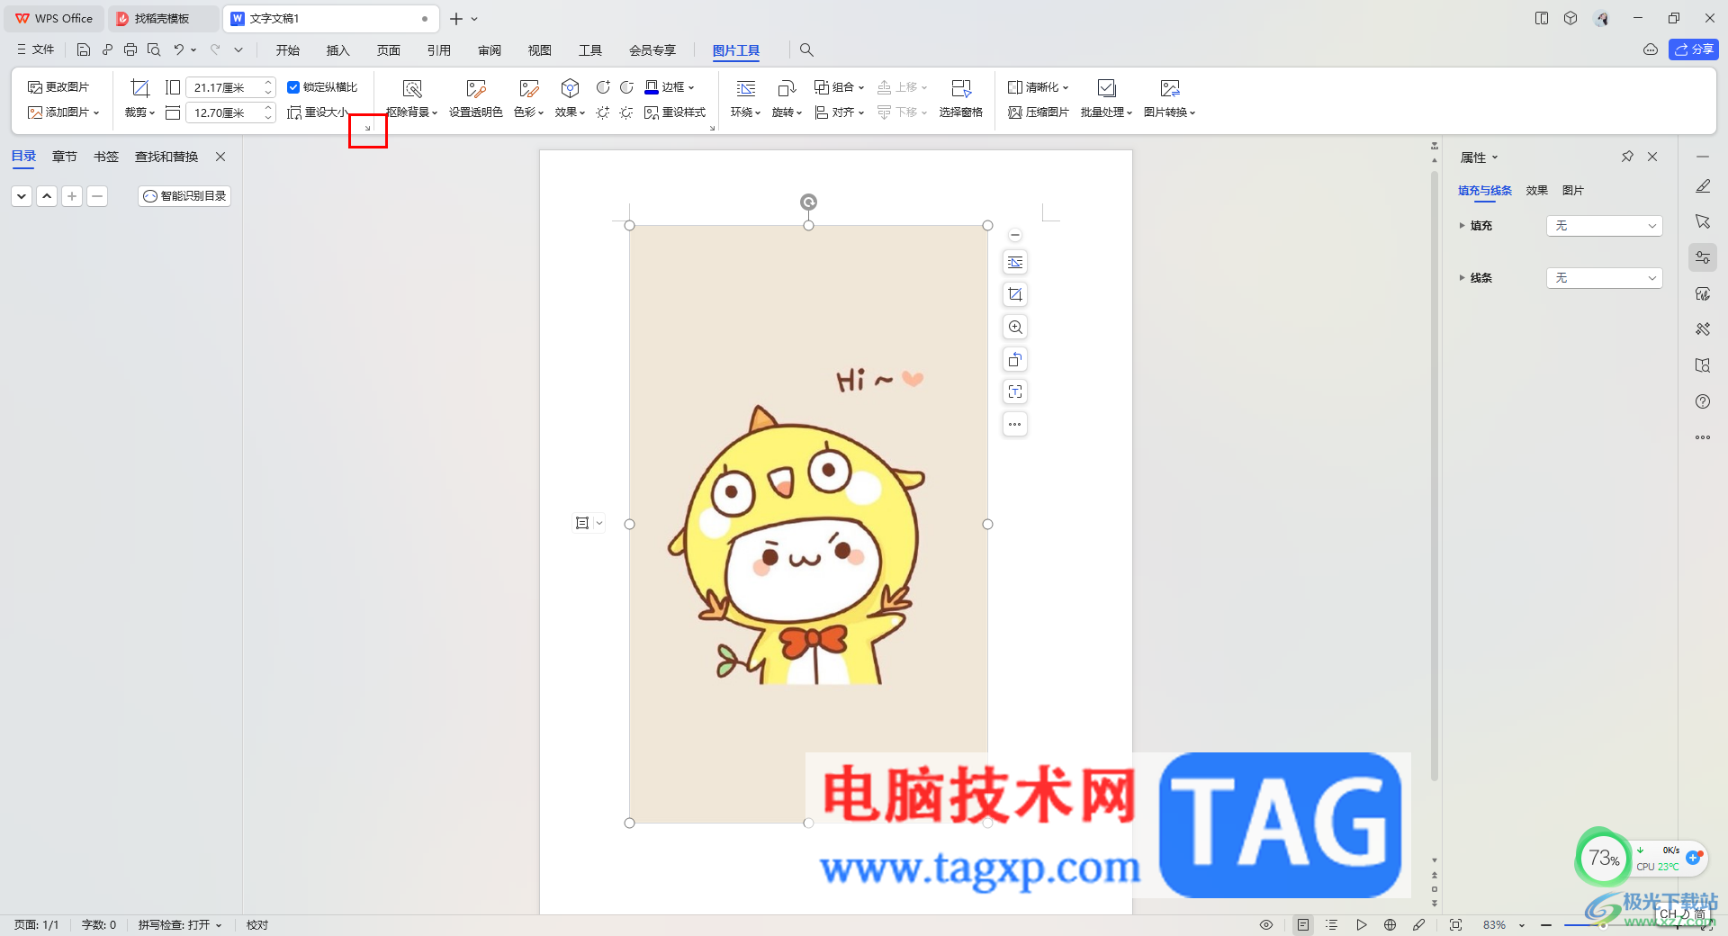Click new tab plus button
The width and height of the screenshot is (1728, 936).
[x=456, y=18]
